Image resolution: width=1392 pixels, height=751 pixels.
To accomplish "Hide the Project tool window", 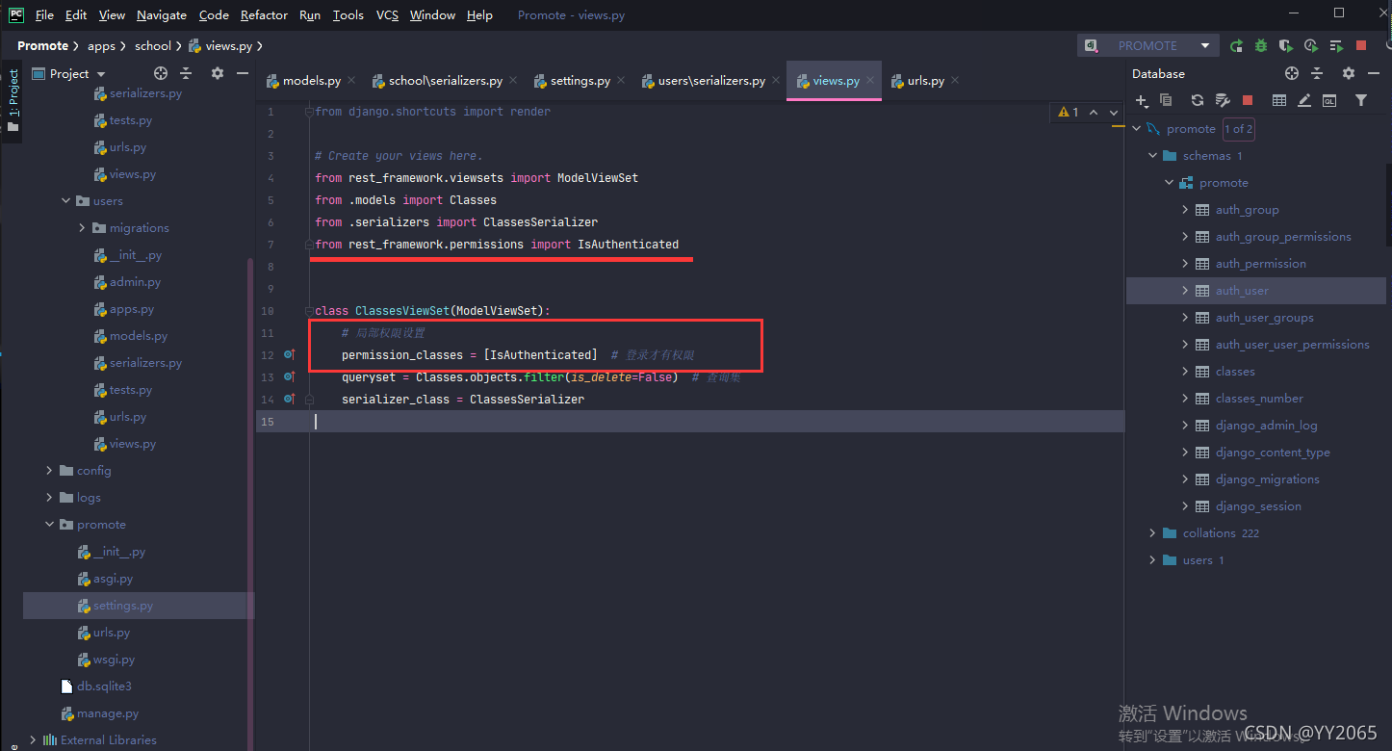I will tap(243, 73).
